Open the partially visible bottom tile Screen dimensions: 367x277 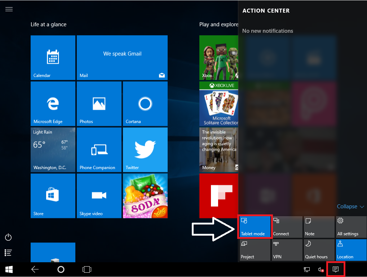[53, 252]
